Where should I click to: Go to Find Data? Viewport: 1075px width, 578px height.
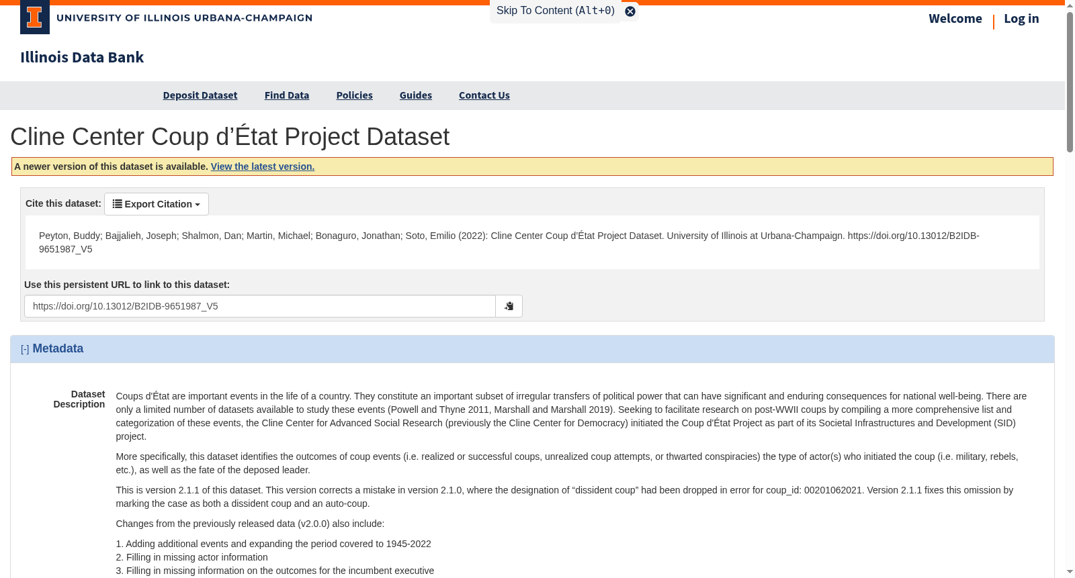(x=287, y=95)
